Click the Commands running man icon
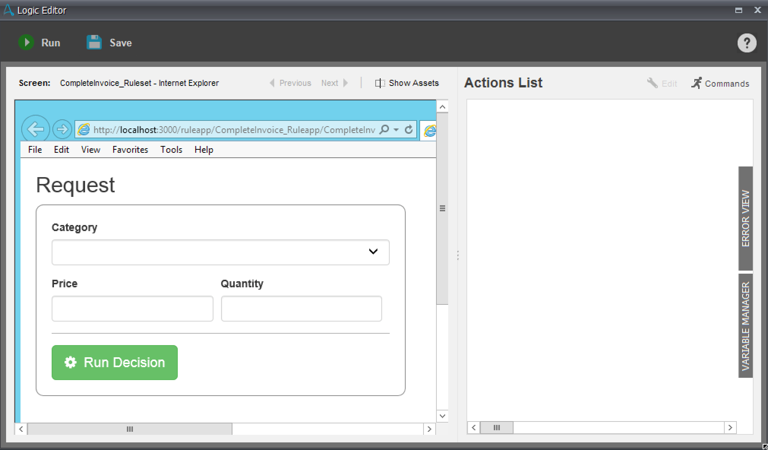This screenshot has width=768, height=450. click(x=696, y=83)
